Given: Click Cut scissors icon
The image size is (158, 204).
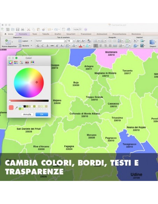Looking at the screenshot, I should coord(29,30).
